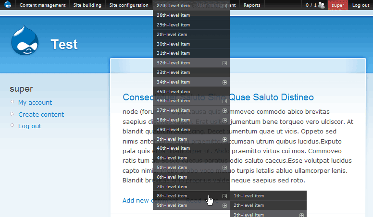Expand arrow of 37th-level item
This screenshot has height=217, width=373.
pyautogui.click(x=224, y=110)
